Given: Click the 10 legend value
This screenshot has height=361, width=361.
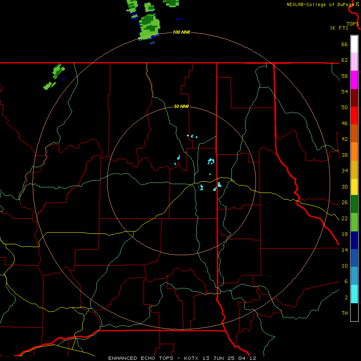Looking at the screenshot, I should pos(345,266).
